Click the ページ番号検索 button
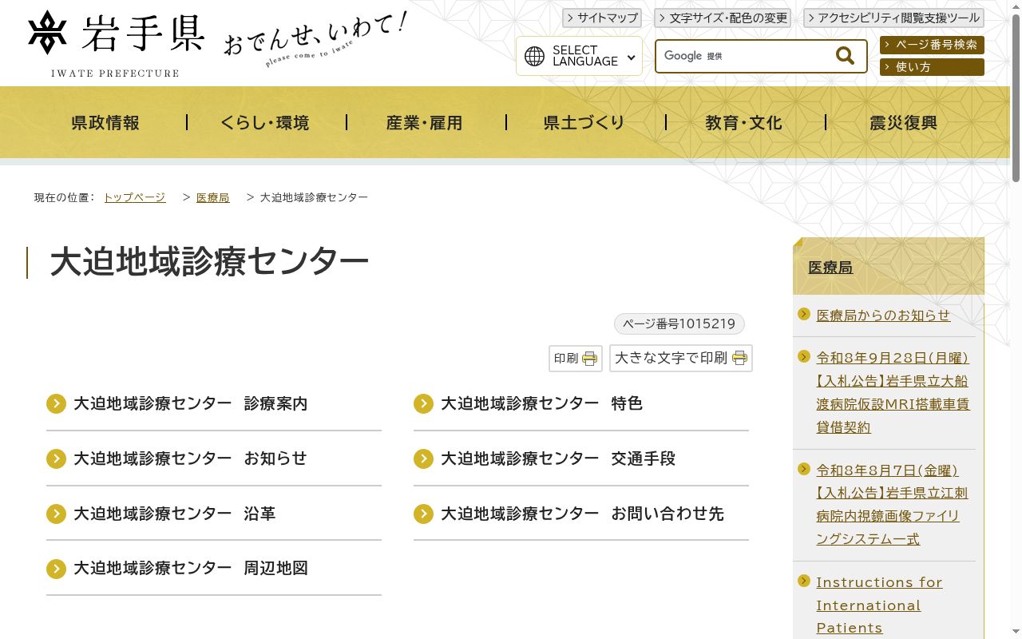Image resolution: width=1022 pixels, height=639 pixels. (x=932, y=45)
